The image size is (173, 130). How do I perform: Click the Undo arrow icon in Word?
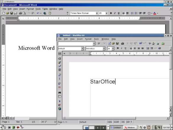pyautogui.click(x=38, y=13)
